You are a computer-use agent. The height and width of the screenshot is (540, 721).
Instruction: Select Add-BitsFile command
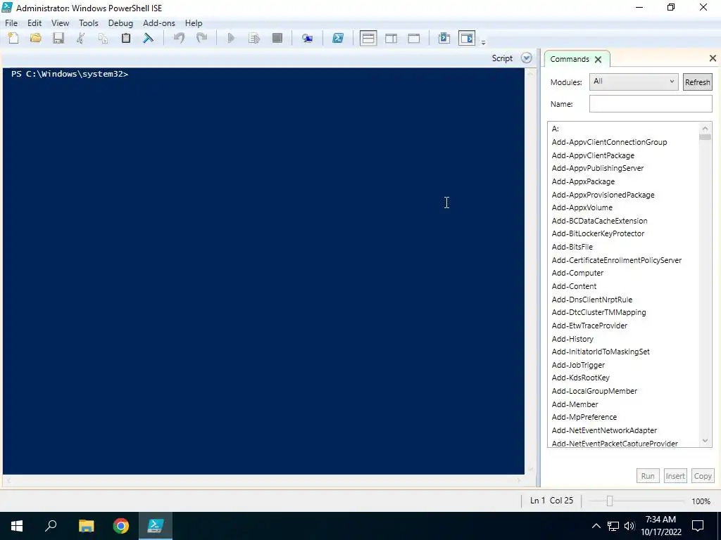pyautogui.click(x=572, y=247)
